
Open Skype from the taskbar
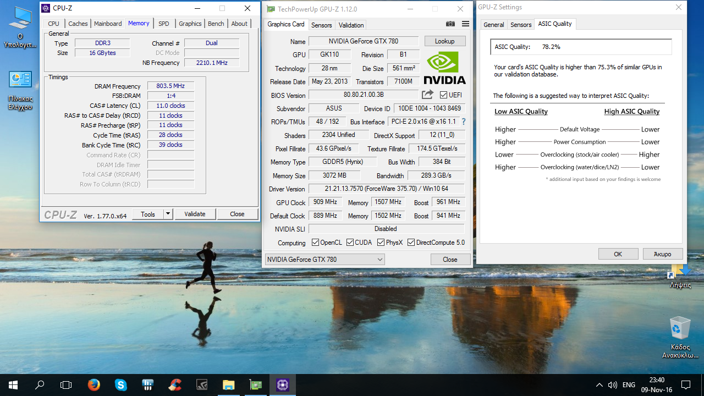pos(121,385)
